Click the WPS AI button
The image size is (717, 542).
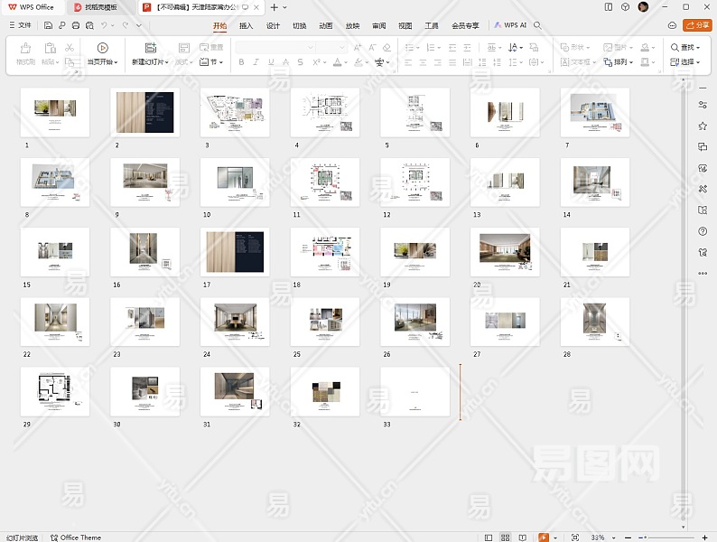pyautogui.click(x=510, y=25)
